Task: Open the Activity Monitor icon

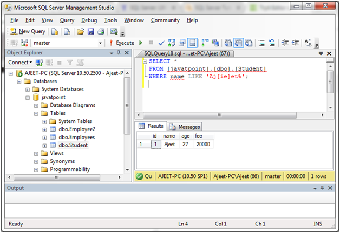Action: point(114,31)
